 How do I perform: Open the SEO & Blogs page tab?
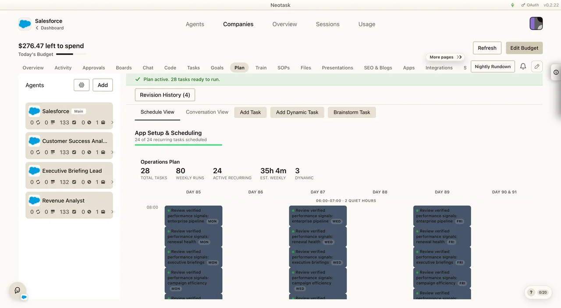378,68
